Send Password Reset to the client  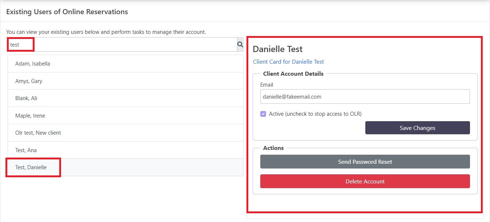click(x=365, y=162)
